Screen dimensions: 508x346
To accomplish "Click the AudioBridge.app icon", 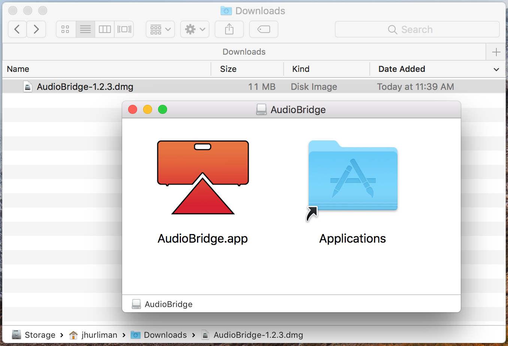I will 203,177.
